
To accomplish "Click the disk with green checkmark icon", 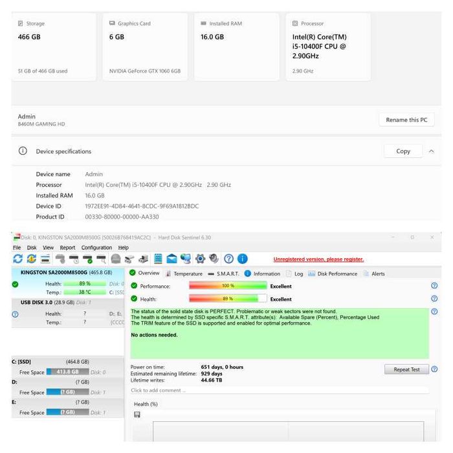I will tap(88, 259).
